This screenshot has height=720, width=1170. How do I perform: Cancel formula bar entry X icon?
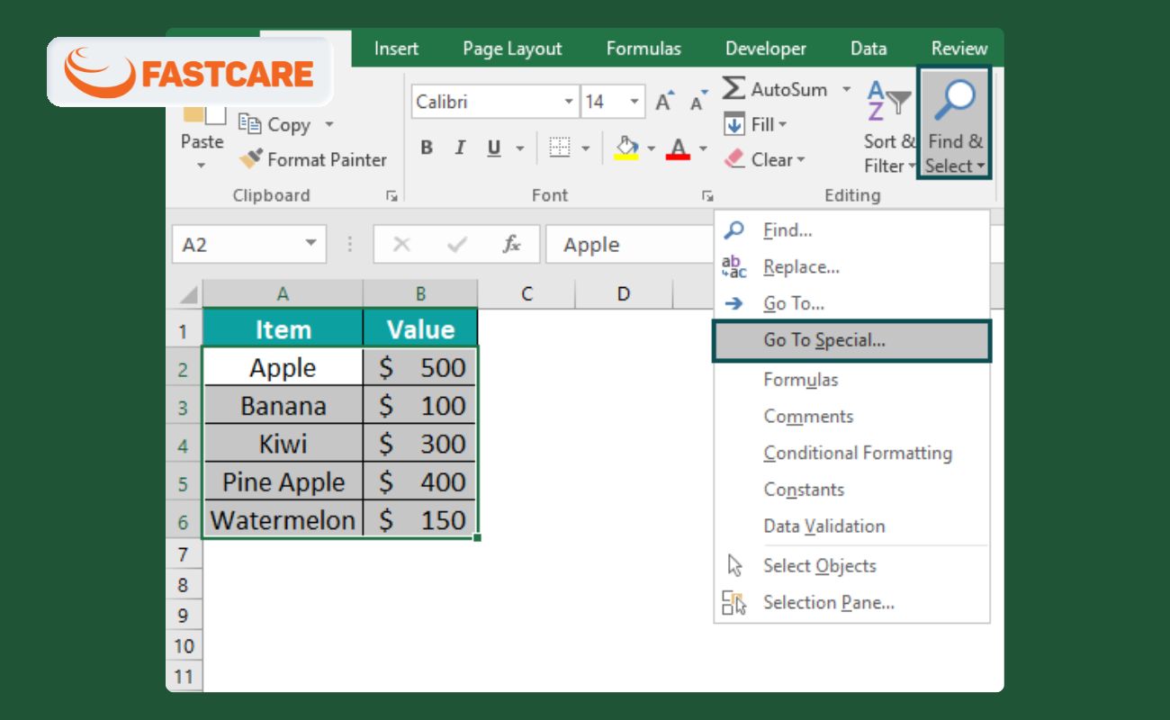click(x=401, y=245)
